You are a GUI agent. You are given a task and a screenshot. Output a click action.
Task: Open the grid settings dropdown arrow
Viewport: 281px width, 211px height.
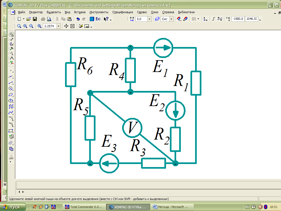tap(198, 19)
